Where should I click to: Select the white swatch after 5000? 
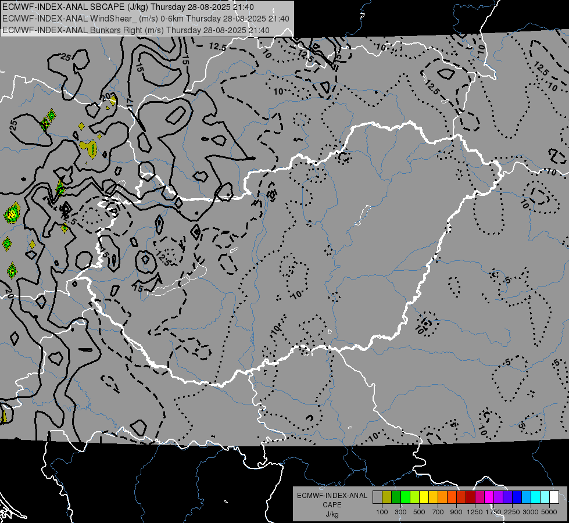tap(554, 497)
